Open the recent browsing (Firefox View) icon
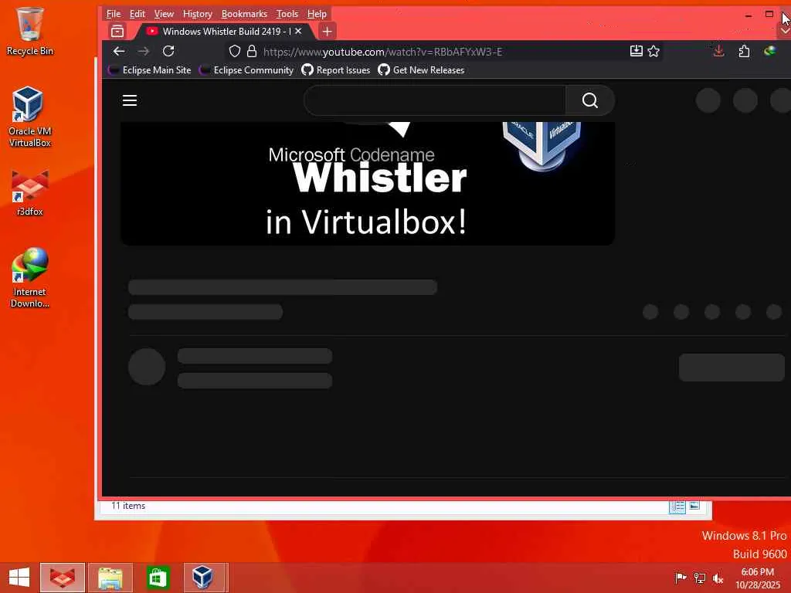 tap(117, 31)
